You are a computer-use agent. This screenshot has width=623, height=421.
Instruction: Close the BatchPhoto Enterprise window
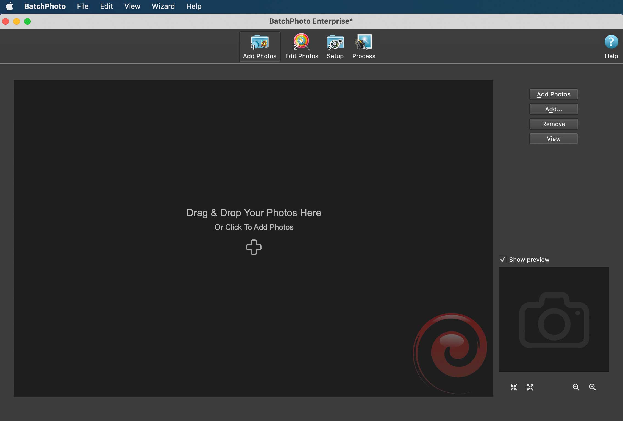5,21
